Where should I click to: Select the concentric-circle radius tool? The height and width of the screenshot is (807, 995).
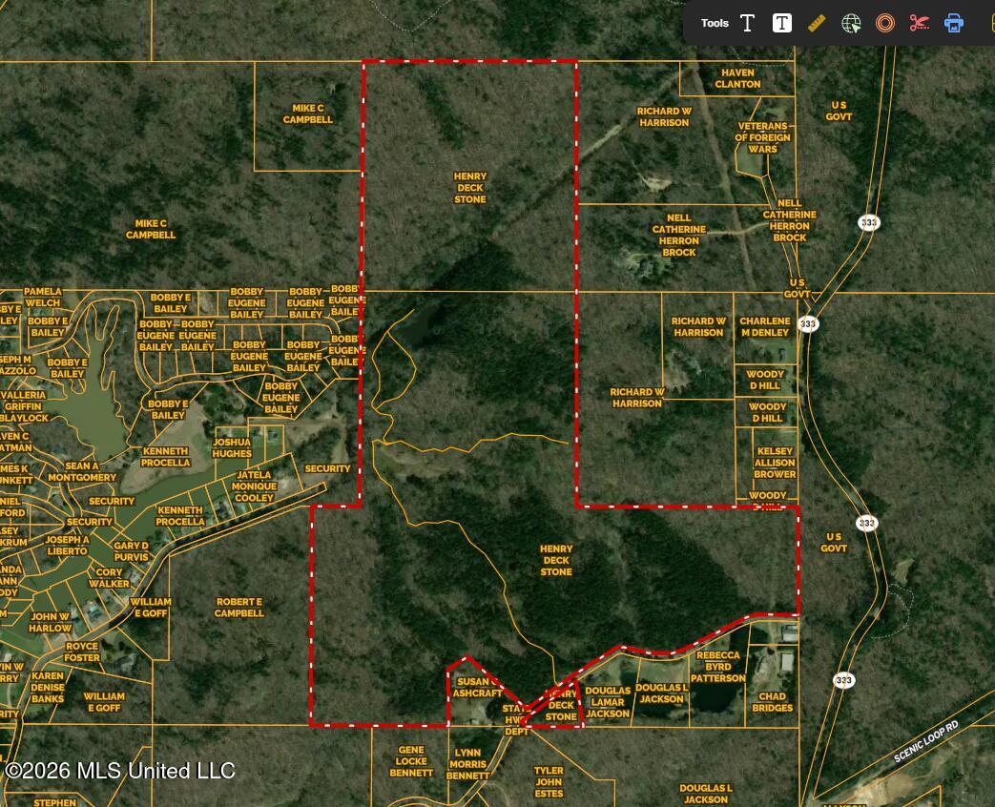885,23
